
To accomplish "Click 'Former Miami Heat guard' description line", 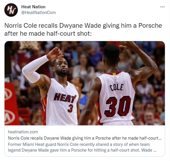I will coord(79,144).
